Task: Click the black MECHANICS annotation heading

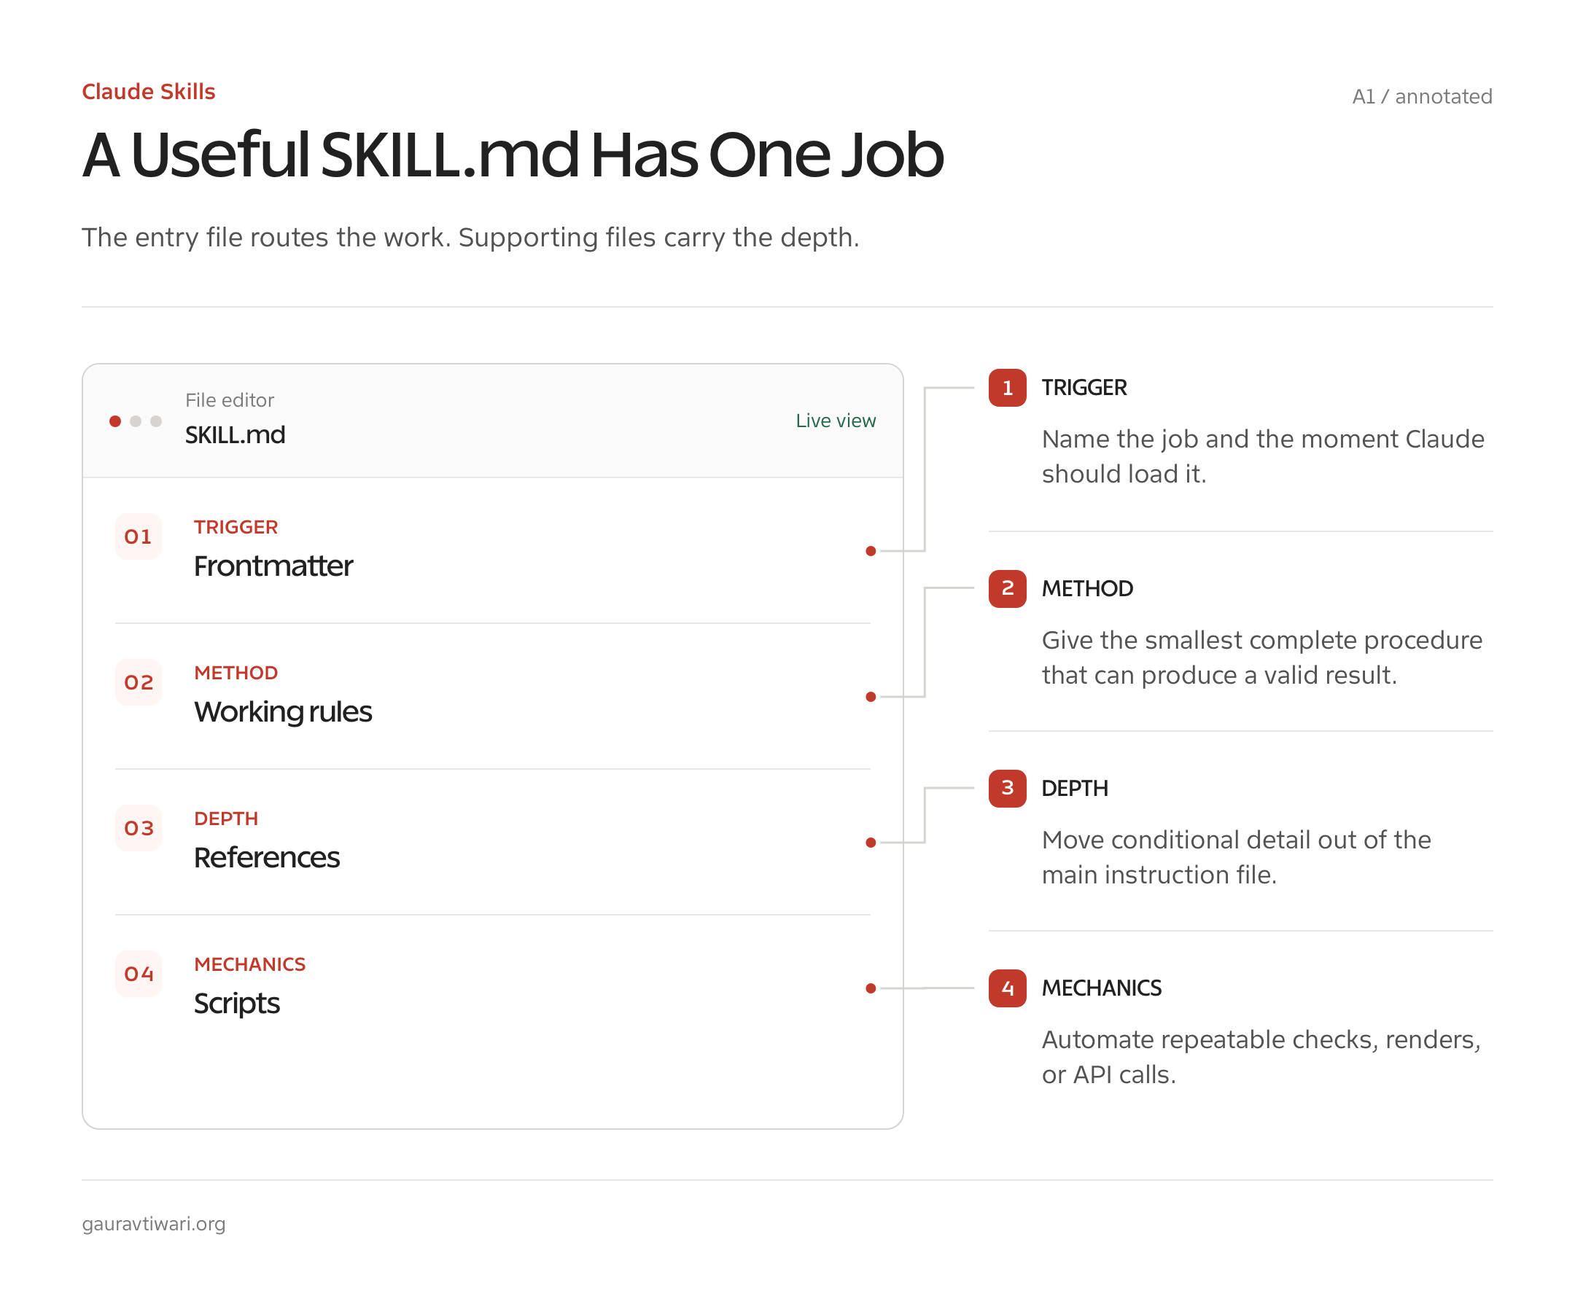Action: (x=1101, y=988)
